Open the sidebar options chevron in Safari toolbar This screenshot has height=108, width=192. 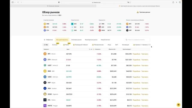click(15, 2)
